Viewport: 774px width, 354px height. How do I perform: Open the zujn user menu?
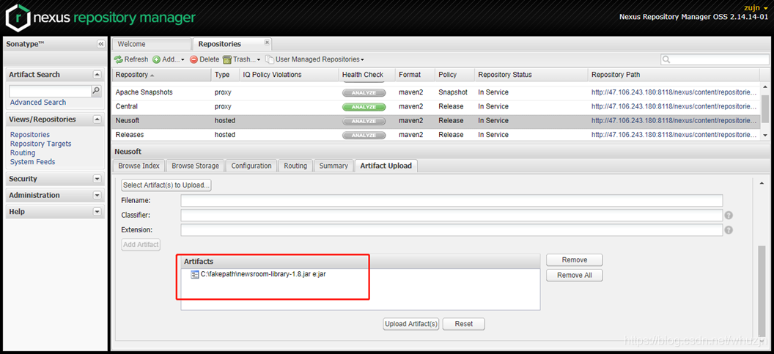point(756,7)
